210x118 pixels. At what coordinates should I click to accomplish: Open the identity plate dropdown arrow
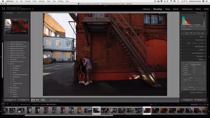pyautogui.click(x=33, y=9)
